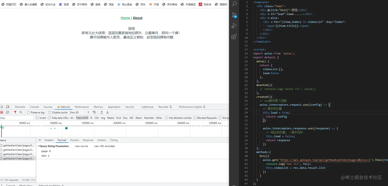Click the 按钮 text on the page
Screen dimensions: 388x186
click(132, 29)
